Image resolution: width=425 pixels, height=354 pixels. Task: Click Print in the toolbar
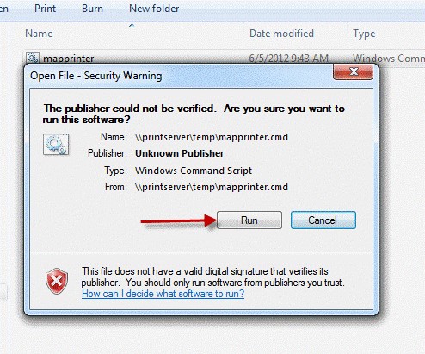pos(45,9)
